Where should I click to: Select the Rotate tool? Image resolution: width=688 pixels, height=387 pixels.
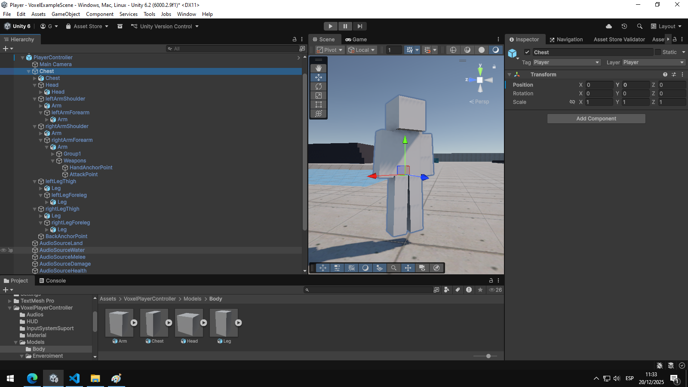point(318,86)
